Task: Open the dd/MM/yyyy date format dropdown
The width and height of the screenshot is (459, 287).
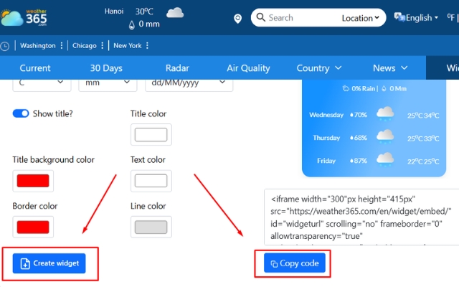Action: (191, 83)
